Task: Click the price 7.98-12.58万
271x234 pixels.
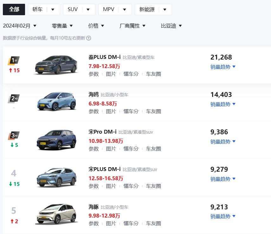Action: [x=104, y=66]
